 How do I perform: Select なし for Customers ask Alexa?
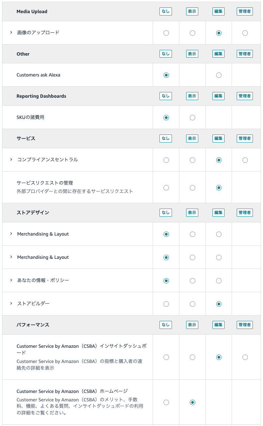tap(166, 75)
